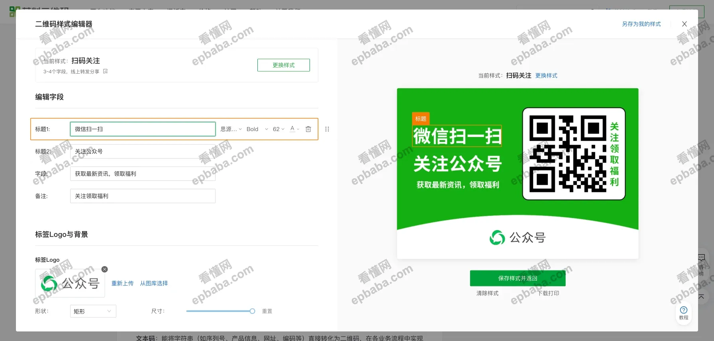Click 保存样式并返回 button
Image resolution: width=714 pixels, height=341 pixels.
pos(518,278)
